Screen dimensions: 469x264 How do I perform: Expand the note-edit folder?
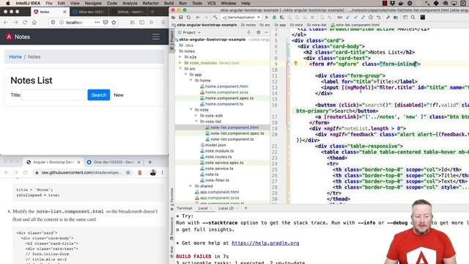point(196,116)
